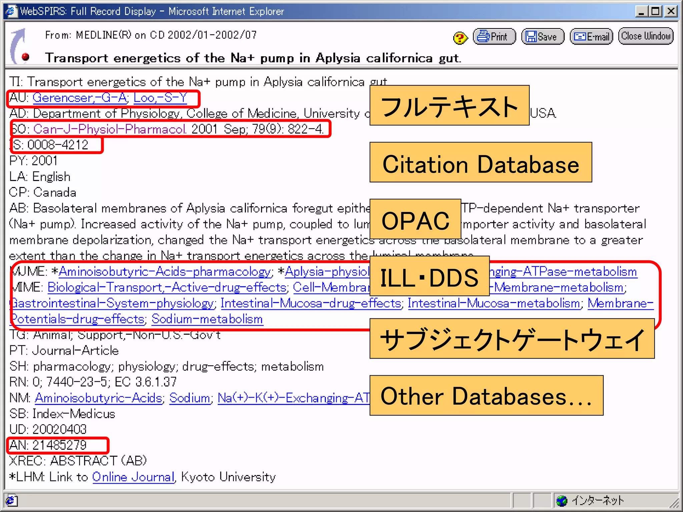Image resolution: width=683 pixels, height=512 pixels.
Task: Click the PT: Journal-Article field text
Action: [64, 351]
